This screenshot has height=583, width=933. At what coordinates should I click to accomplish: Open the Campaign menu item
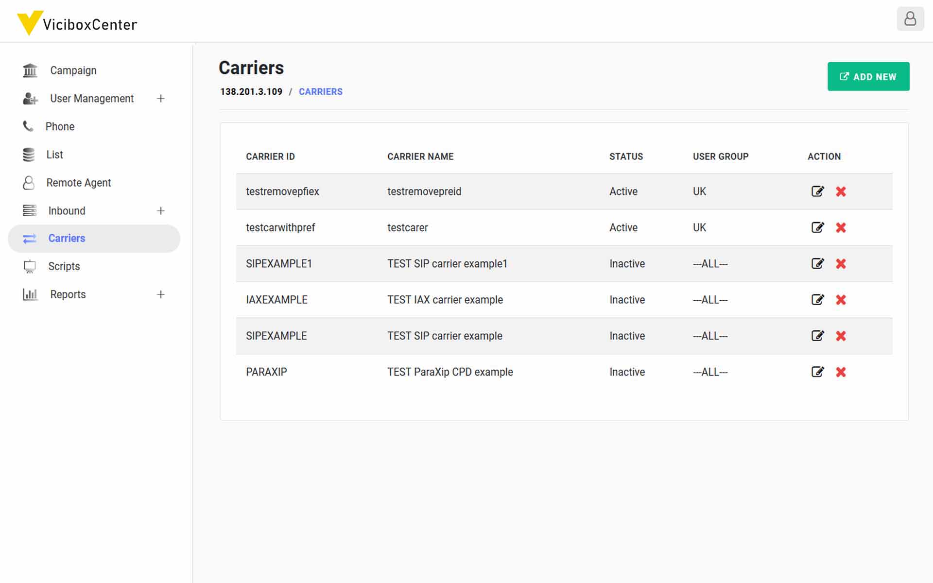73,70
